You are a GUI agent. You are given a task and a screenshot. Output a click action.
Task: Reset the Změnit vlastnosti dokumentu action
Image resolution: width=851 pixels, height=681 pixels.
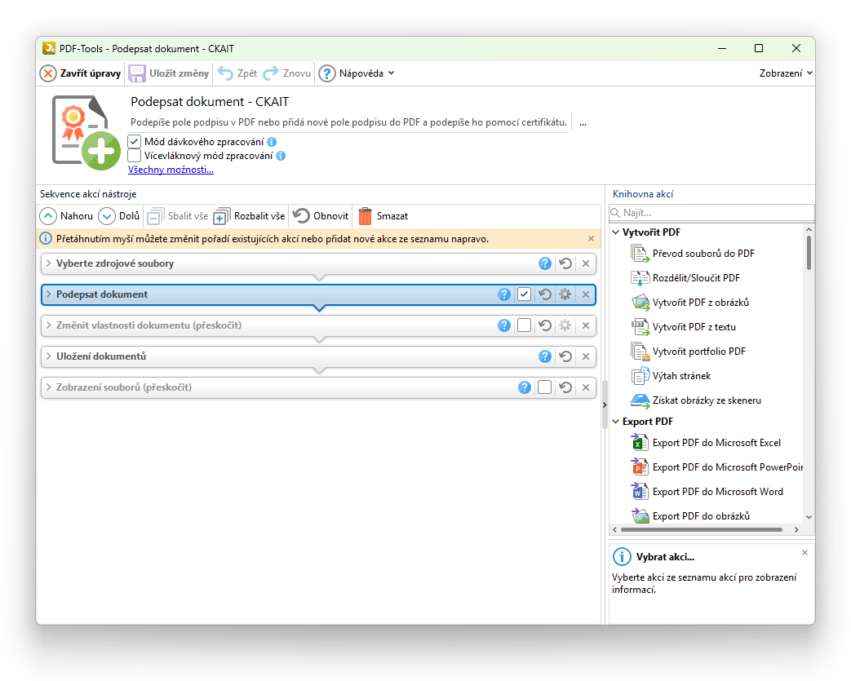(x=545, y=325)
